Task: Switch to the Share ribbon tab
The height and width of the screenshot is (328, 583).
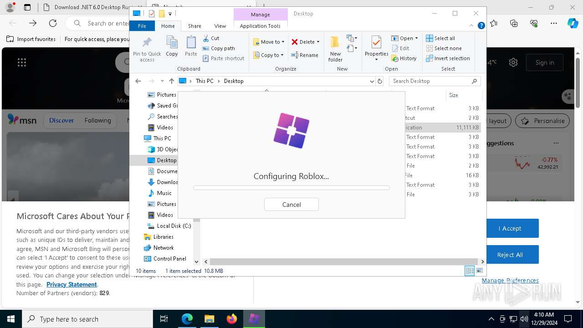Action: (194, 26)
